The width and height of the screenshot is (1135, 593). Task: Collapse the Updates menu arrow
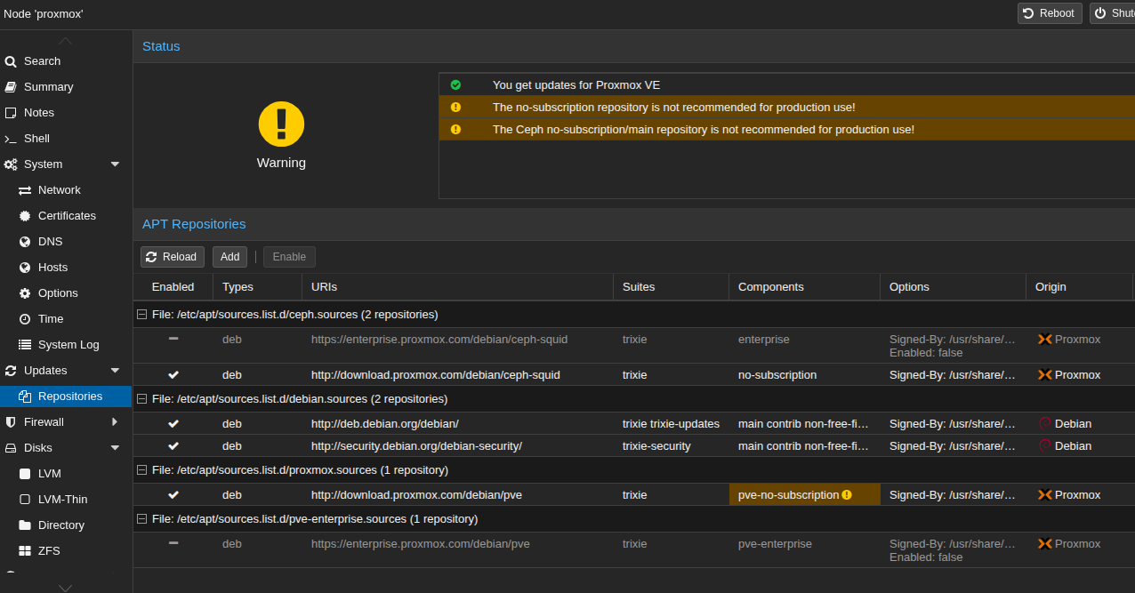[x=115, y=371]
